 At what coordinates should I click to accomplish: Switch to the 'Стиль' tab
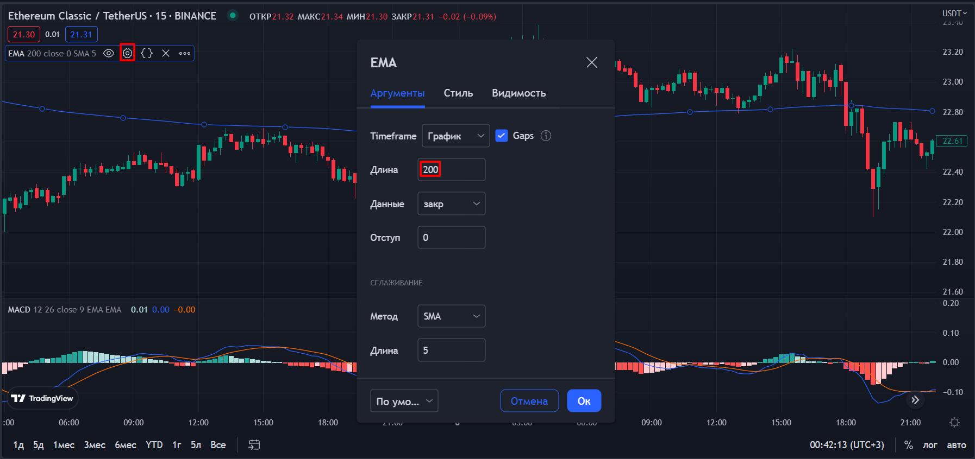click(x=458, y=93)
